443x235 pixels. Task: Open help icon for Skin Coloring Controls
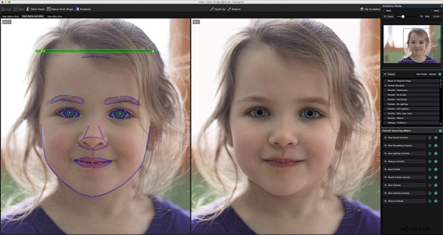(x=436, y=193)
